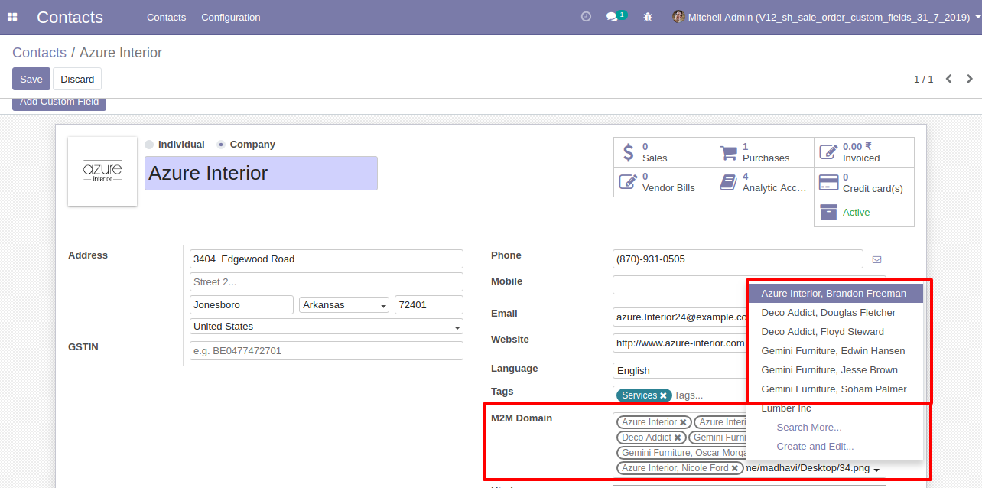Click Mitchell Admin's avatar picture

[678, 16]
